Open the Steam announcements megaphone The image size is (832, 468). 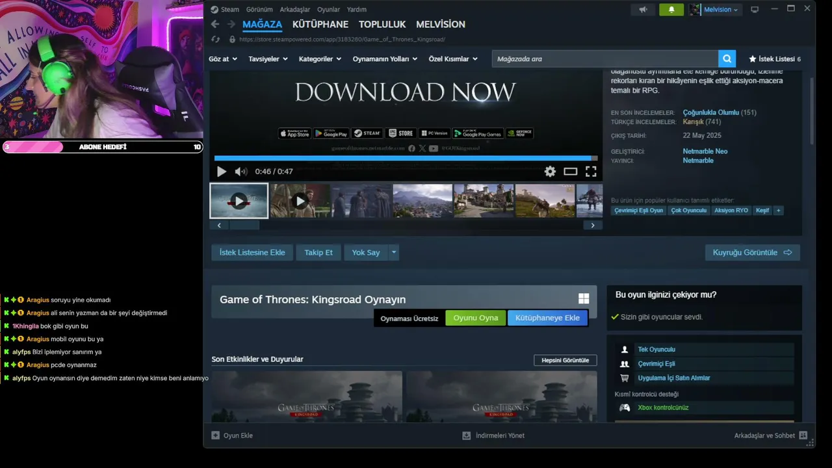click(x=643, y=10)
